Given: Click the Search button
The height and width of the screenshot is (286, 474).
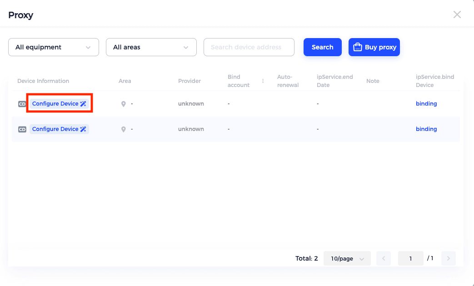Looking at the screenshot, I should click(x=322, y=47).
